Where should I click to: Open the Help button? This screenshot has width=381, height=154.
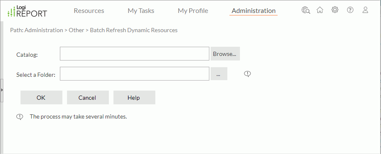coord(134,98)
